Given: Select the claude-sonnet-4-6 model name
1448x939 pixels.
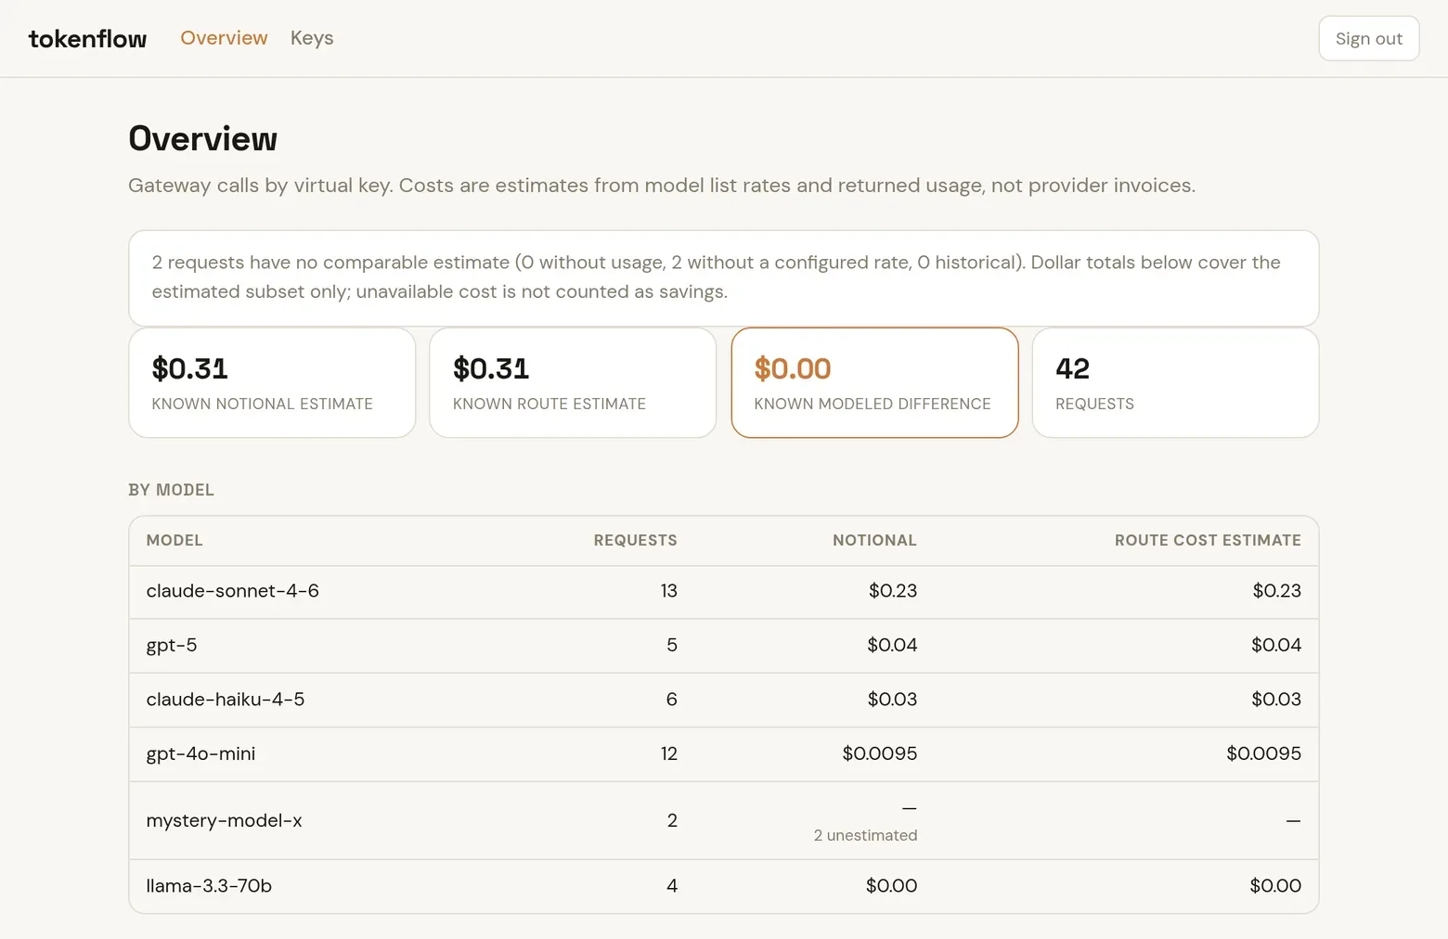Looking at the screenshot, I should click(x=233, y=591).
